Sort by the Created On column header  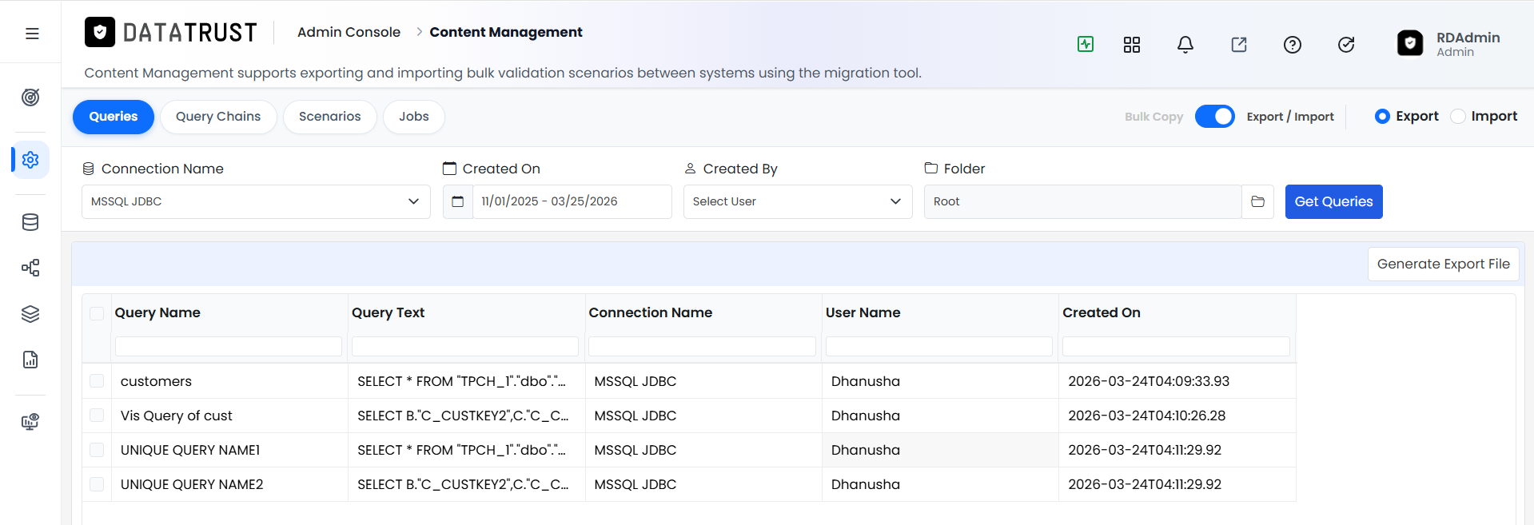pos(1101,312)
